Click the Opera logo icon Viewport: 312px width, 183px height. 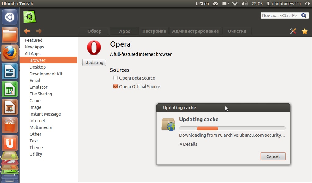point(94,48)
